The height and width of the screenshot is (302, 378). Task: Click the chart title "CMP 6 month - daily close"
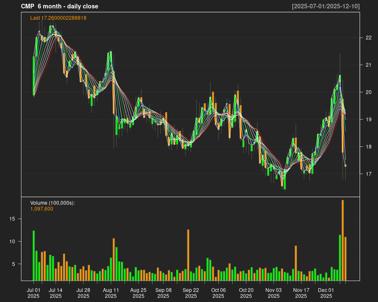click(x=60, y=6)
